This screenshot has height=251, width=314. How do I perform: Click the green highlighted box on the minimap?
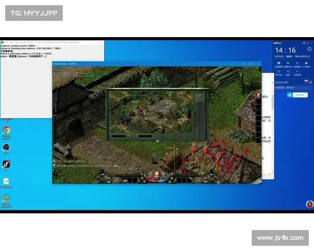[x=136, y=102]
